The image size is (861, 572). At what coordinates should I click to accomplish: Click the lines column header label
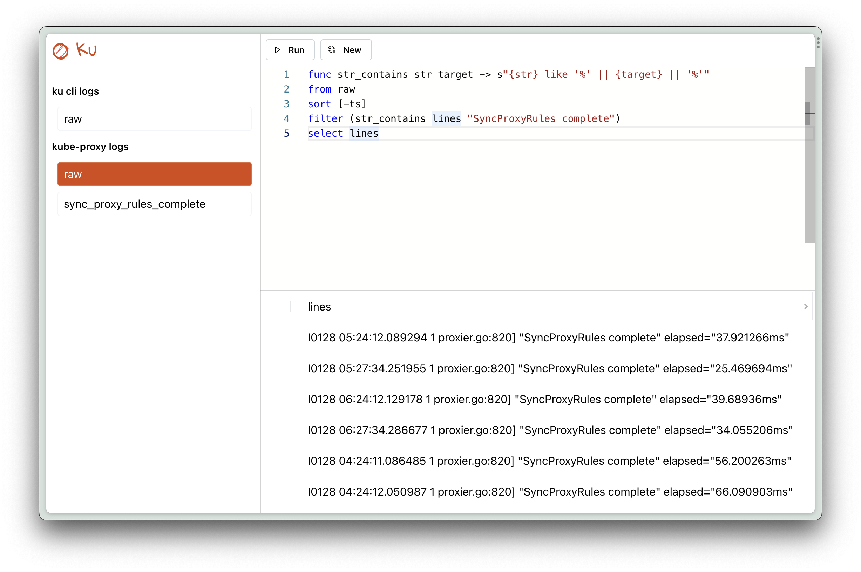(319, 307)
